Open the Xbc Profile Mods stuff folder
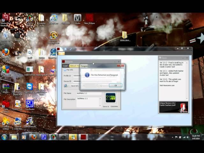204x153 pixels. (18, 89)
